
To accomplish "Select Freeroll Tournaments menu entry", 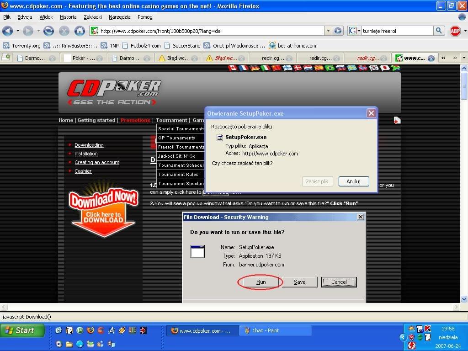I will [x=181, y=147].
